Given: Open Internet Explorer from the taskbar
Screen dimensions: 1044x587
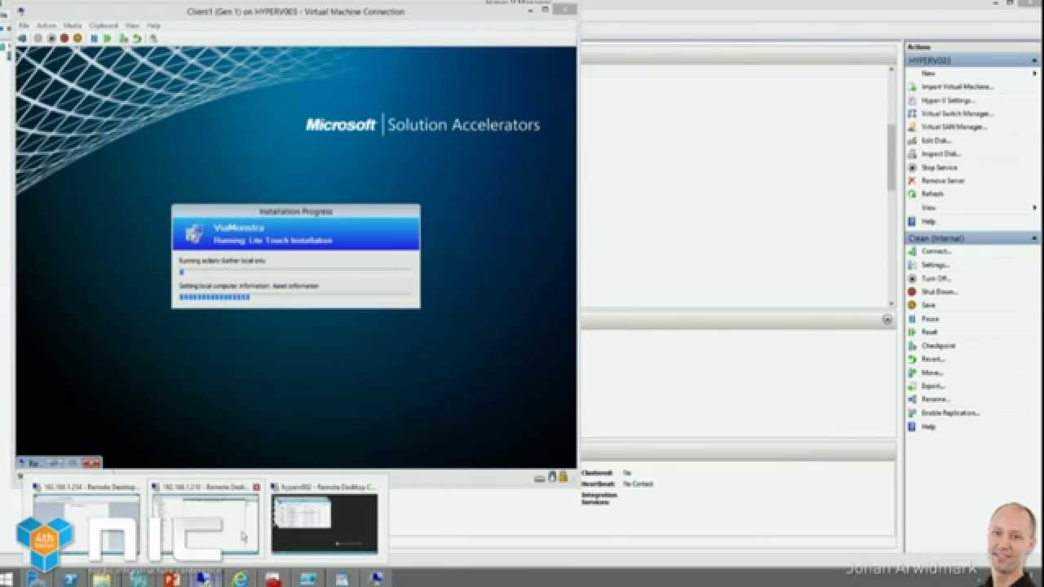Looking at the screenshot, I should 240,580.
